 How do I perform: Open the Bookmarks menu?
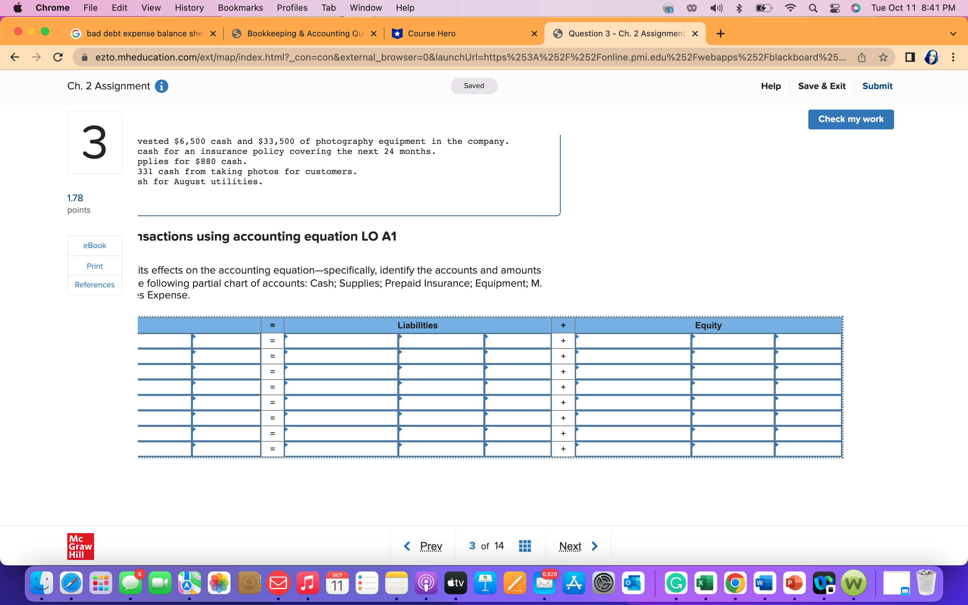pyautogui.click(x=240, y=8)
